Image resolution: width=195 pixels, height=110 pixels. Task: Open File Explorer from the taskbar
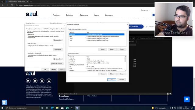(57, 108)
